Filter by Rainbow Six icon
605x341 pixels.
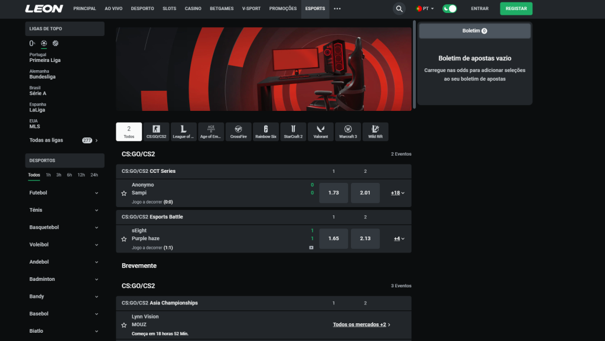point(266,132)
